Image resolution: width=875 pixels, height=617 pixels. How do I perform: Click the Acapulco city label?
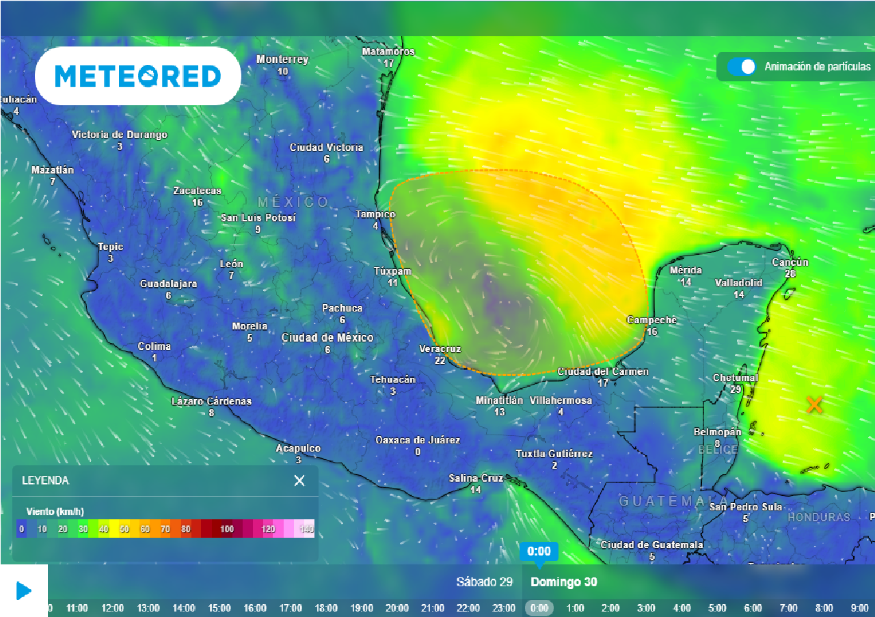click(298, 449)
